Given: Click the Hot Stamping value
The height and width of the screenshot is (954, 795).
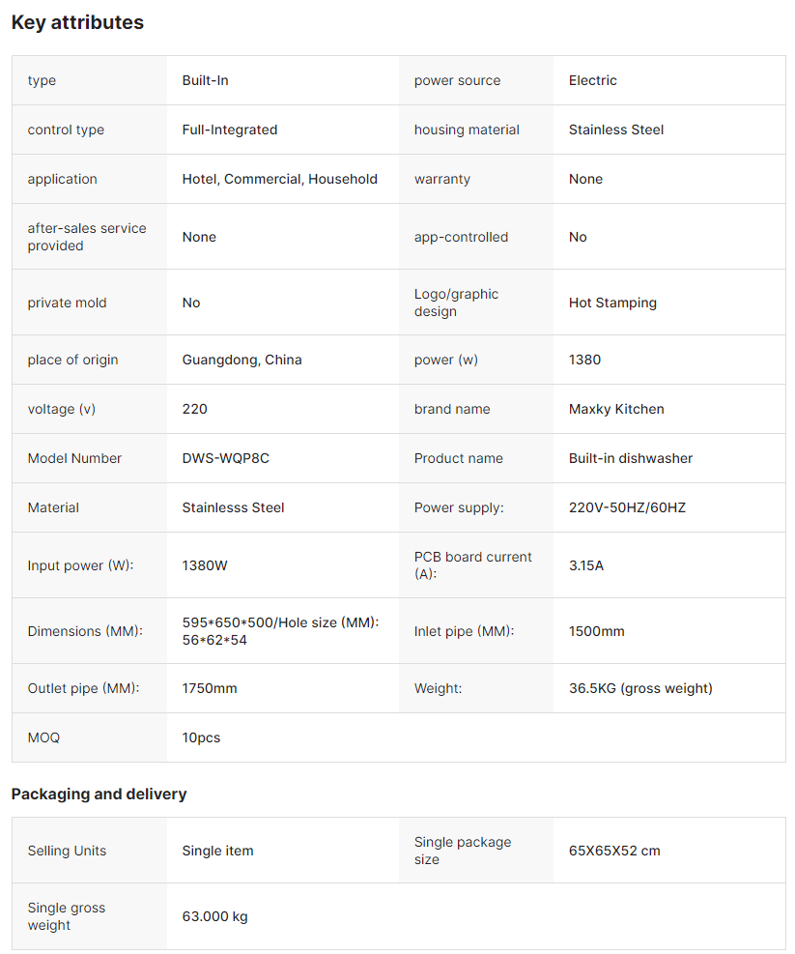Looking at the screenshot, I should (612, 303).
